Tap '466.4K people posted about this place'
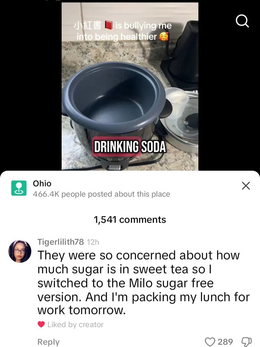Image resolution: width=260 pixels, height=347 pixels. coord(101,194)
